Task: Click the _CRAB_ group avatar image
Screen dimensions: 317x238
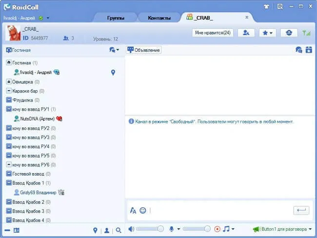Action: pyautogui.click(x=13, y=33)
